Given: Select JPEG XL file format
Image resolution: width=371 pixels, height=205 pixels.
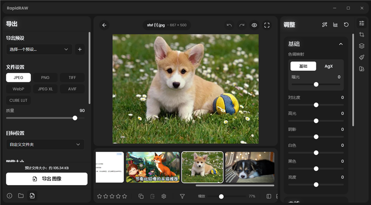Looking at the screenshot, I should [x=45, y=89].
